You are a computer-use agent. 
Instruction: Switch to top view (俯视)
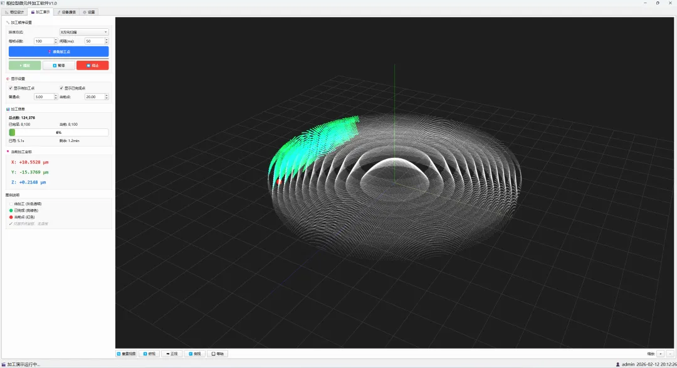pyautogui.click(x=149, y=354)
